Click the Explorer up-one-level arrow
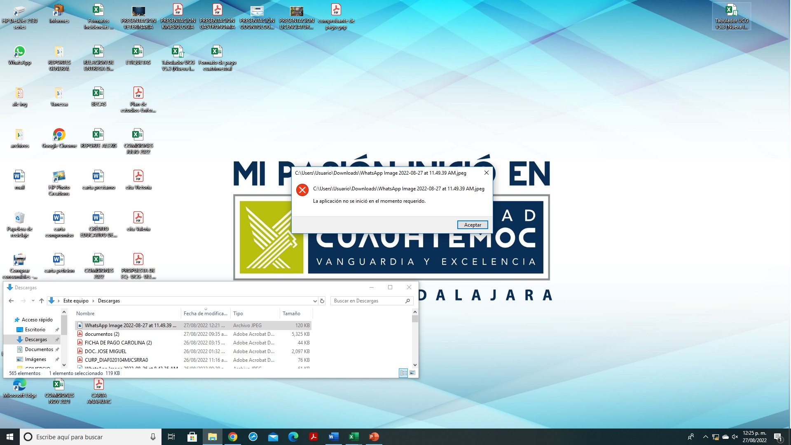Viewport: 791px width, 445px height. [41, 301]
